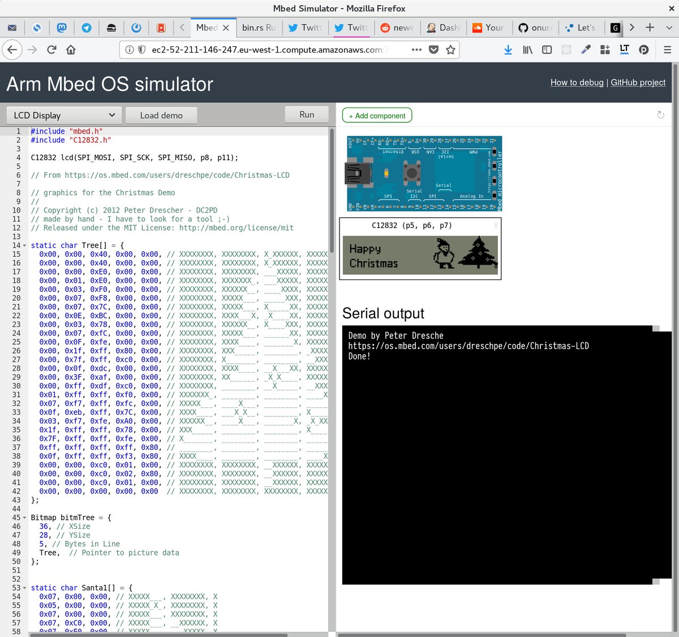
Task: Click the 'Serial output' heading
Action: point(383,313)
